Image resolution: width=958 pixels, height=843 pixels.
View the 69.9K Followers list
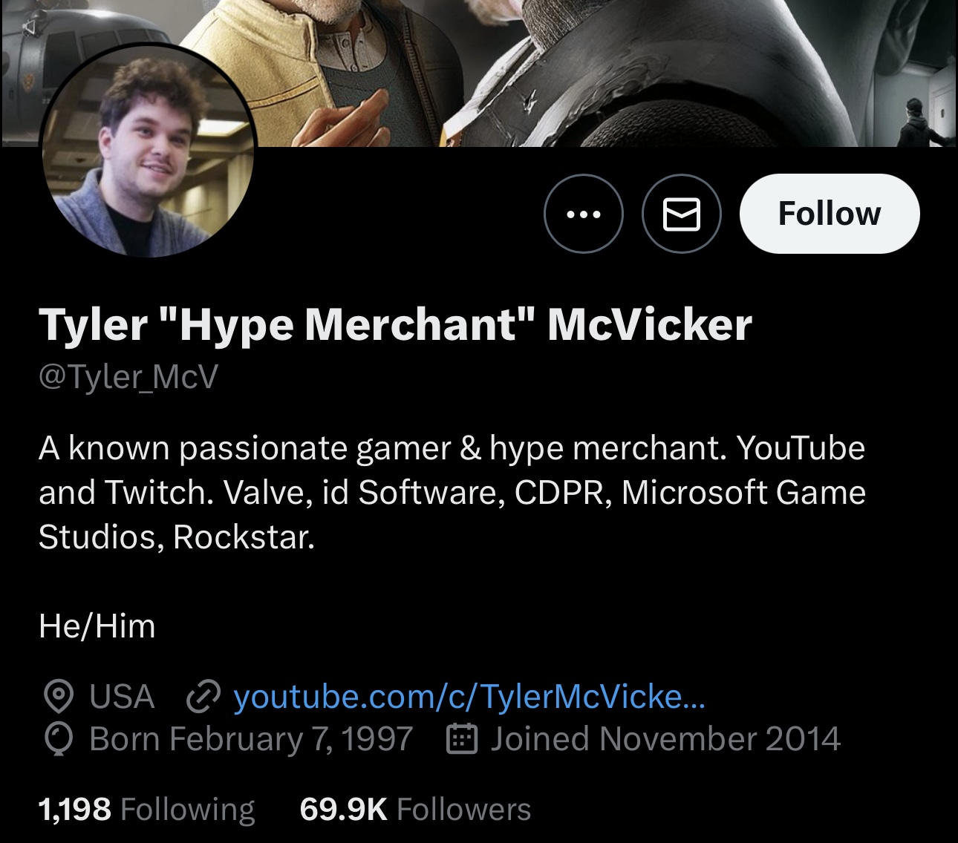(x=415, y=809)
